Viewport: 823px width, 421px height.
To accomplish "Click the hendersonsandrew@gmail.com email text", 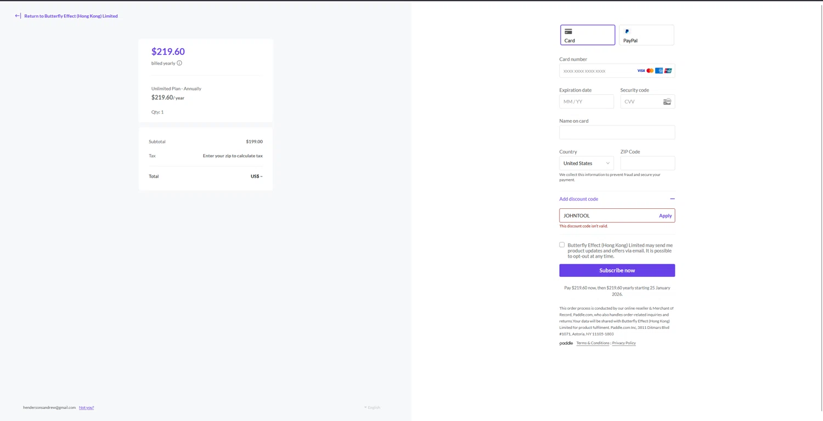I will point(49,407).
